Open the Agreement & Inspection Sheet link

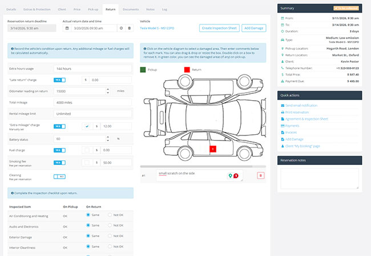coord(307,119)
